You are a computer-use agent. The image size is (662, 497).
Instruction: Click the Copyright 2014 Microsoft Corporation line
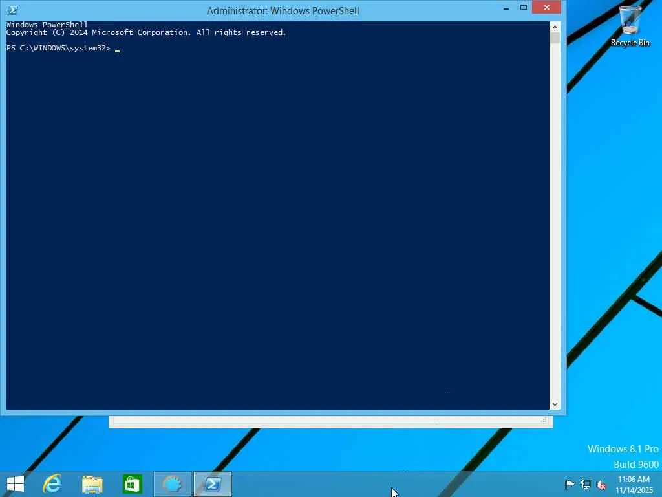[146, 32]
